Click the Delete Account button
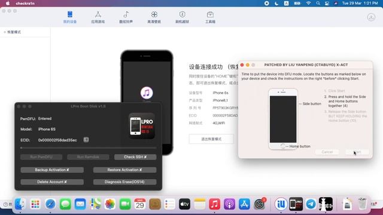 click(x=52, y=182)
